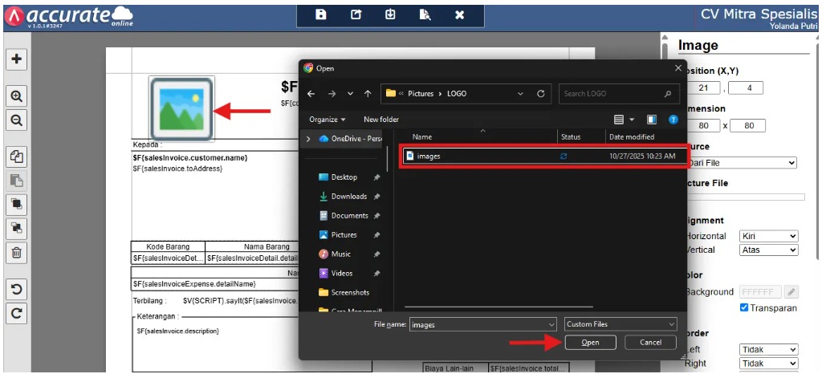Go back in the Open dialog
This screenshot has width=826, height=378.
tap(311, 94)
